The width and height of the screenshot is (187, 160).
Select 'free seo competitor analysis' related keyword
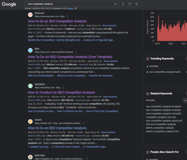pos(161,124)
